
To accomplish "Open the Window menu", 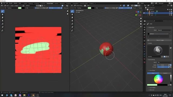I will pos(15,3).
